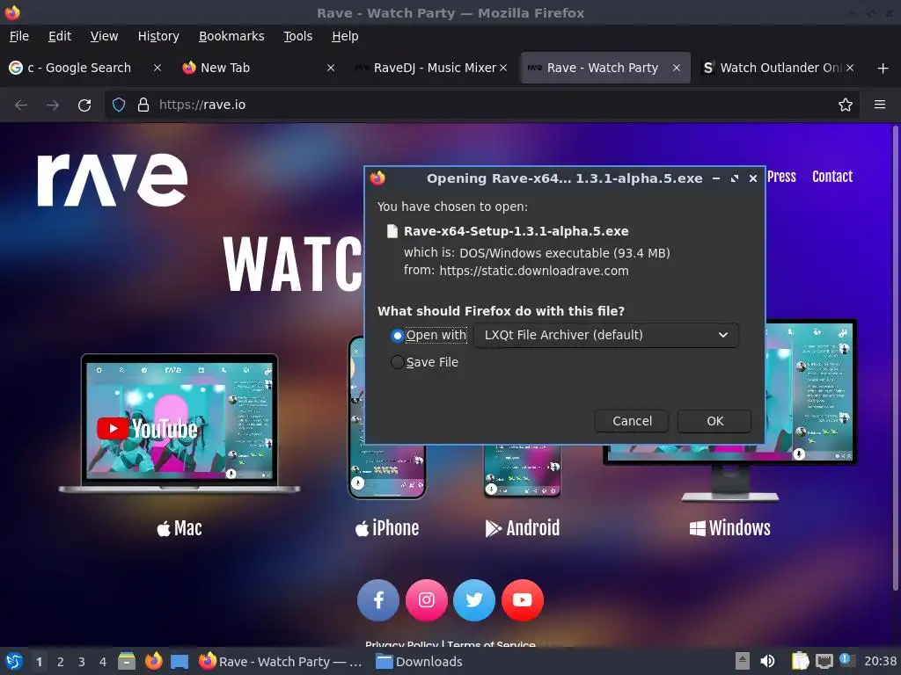The height and width of the screenshot is (675, 901).
Task: Switch to the Google Search tab
Action: point(86,68)
